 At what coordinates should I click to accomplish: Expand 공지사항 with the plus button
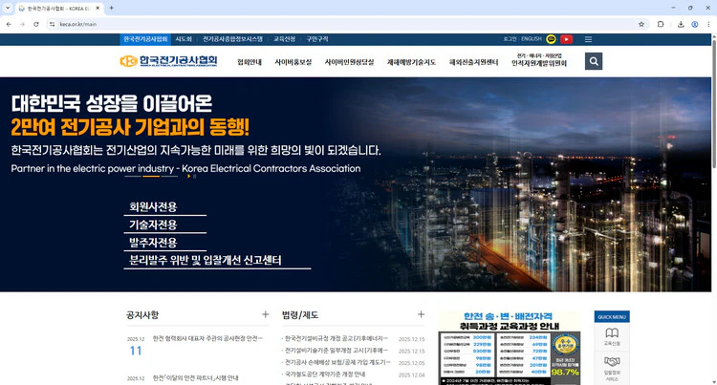click(266, 314)
